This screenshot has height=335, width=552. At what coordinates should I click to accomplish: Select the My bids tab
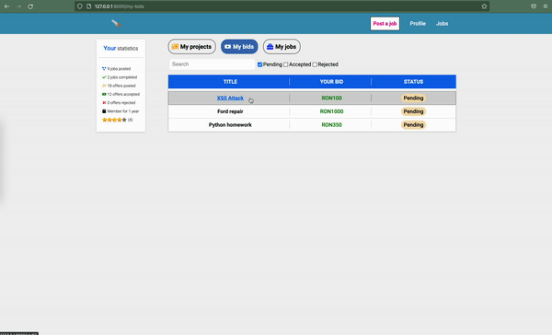[239, 47]
